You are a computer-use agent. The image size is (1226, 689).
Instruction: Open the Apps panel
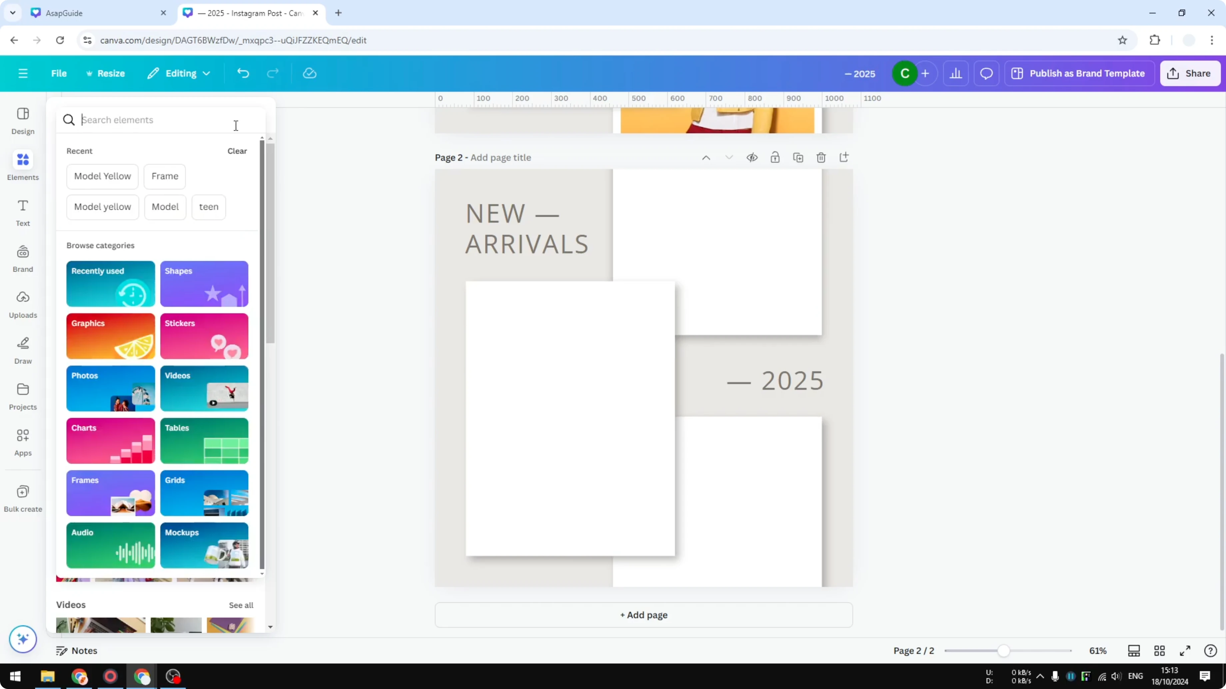click(22, 442)
